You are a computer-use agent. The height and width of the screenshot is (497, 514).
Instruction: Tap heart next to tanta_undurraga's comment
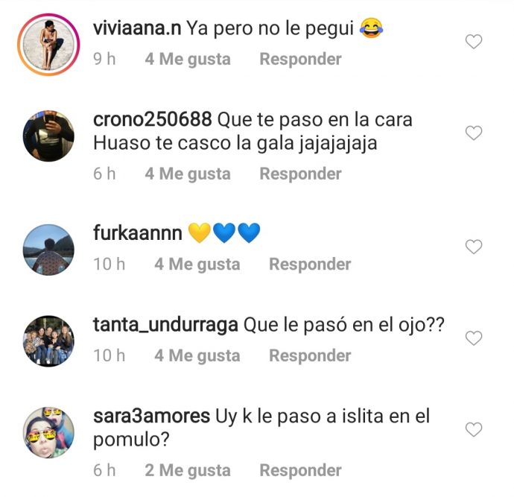474,338
